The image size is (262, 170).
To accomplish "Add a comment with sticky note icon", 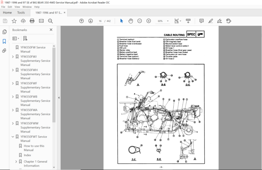I will (202, 21).
